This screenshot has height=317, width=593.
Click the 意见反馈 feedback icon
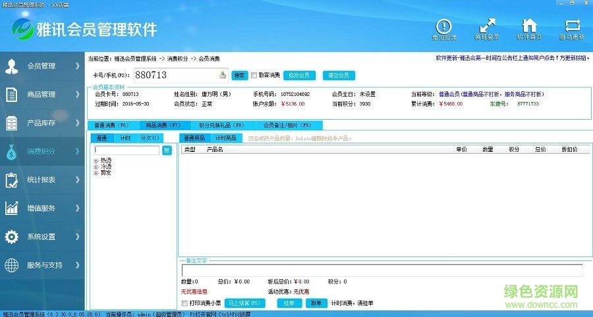443,29
